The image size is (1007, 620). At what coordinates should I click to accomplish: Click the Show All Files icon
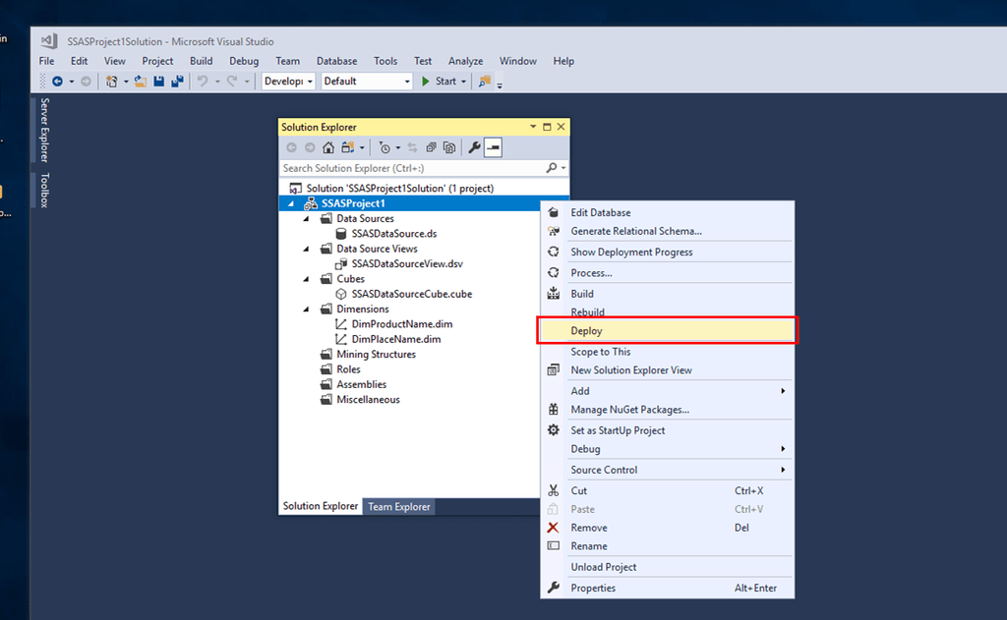click(449, 147)
